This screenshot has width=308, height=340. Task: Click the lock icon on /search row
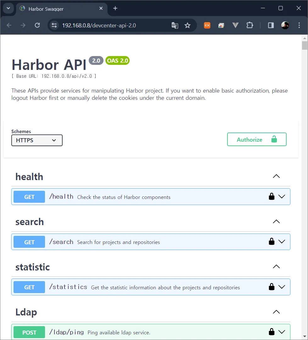(272, 241)
